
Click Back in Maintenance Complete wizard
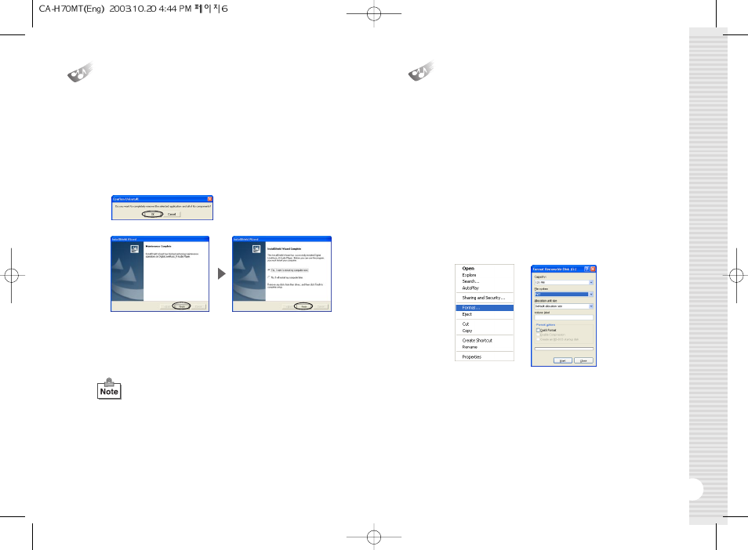click(166, 306)
